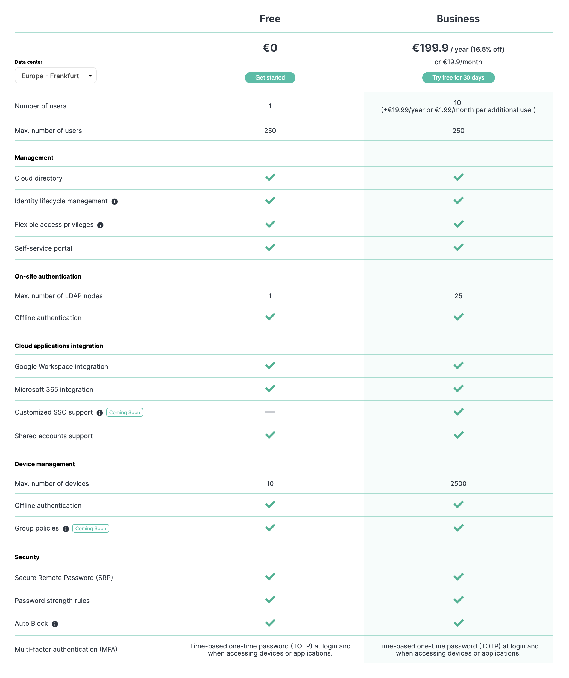Click Business checkmark for Customized SSO support
Image resolution: width=569 pixels, height=678 pixels.
[458, 412]
